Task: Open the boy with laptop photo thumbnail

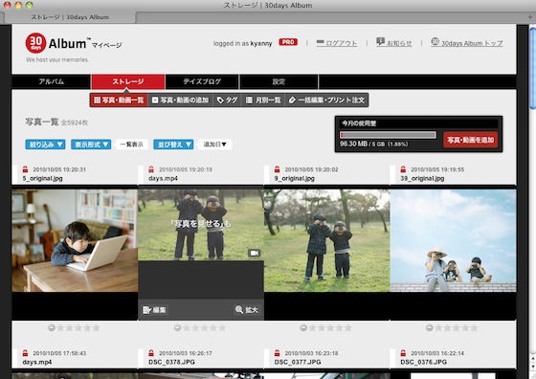Action: pos(75,240)
